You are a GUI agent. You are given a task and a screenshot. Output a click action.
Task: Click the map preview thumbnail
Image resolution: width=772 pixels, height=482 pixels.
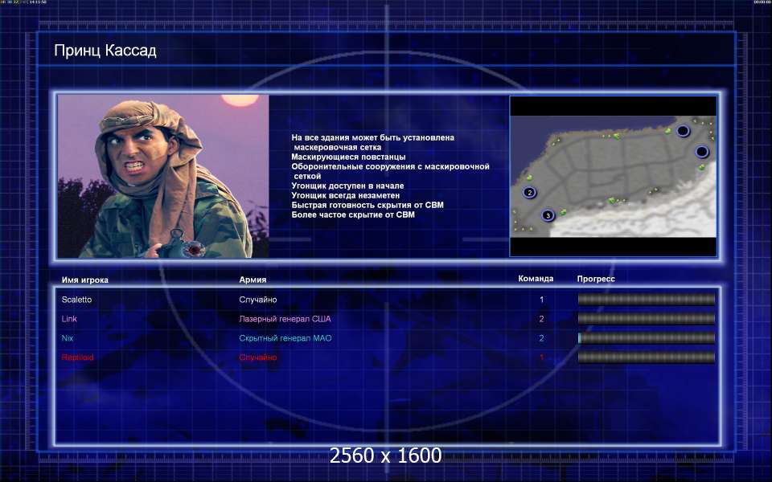[x=613, y=176]
